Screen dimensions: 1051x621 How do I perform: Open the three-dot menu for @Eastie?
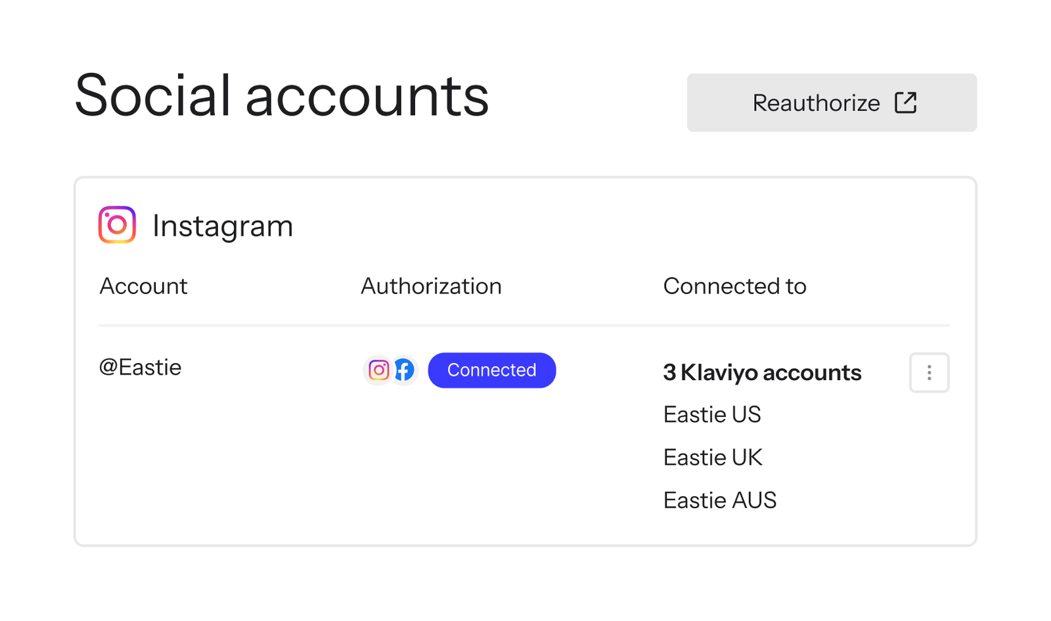pos(929,372)
